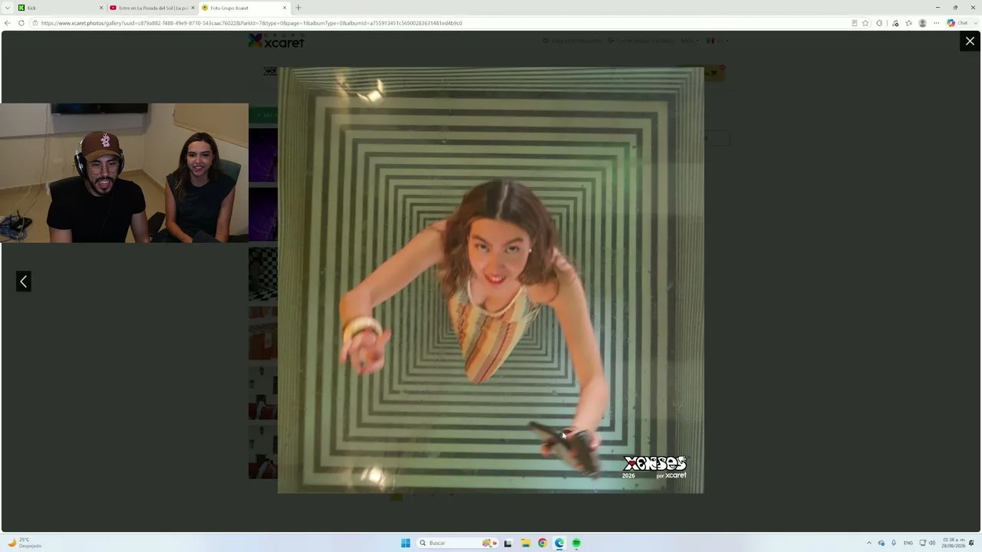The height and width of the screenshot is (552, 982).
Task: Open the ENG language switcher
Action: tap(908, 543)
